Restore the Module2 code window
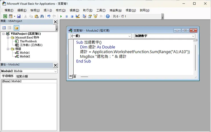 pos(185,31)
